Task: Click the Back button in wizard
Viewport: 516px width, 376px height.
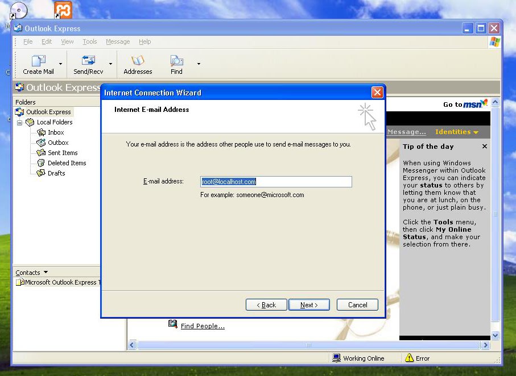Action: tap(266, 305)
